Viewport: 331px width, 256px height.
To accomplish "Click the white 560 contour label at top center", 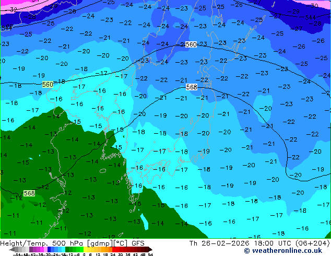I will click(191, 44).
